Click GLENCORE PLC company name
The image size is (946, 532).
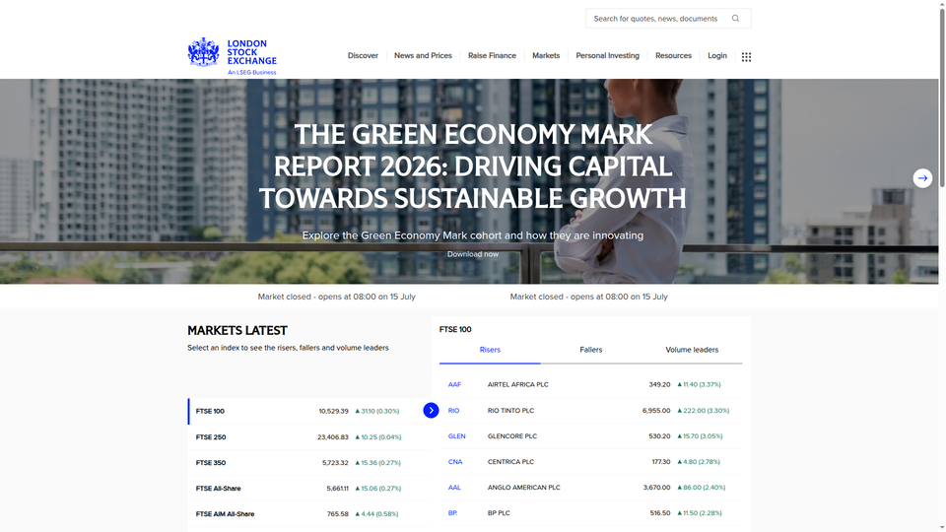(x=511, y=436)
